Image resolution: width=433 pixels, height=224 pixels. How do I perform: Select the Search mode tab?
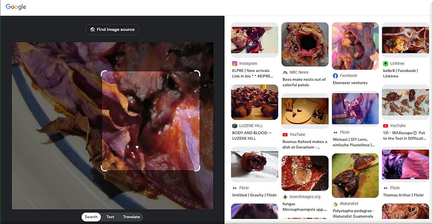pos(91,217)
